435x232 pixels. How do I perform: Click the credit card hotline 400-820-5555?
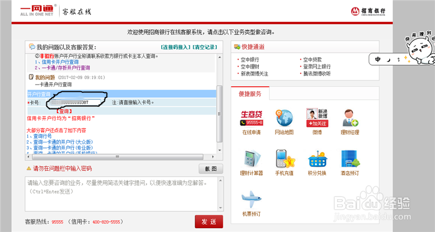(x=107, y=222)
